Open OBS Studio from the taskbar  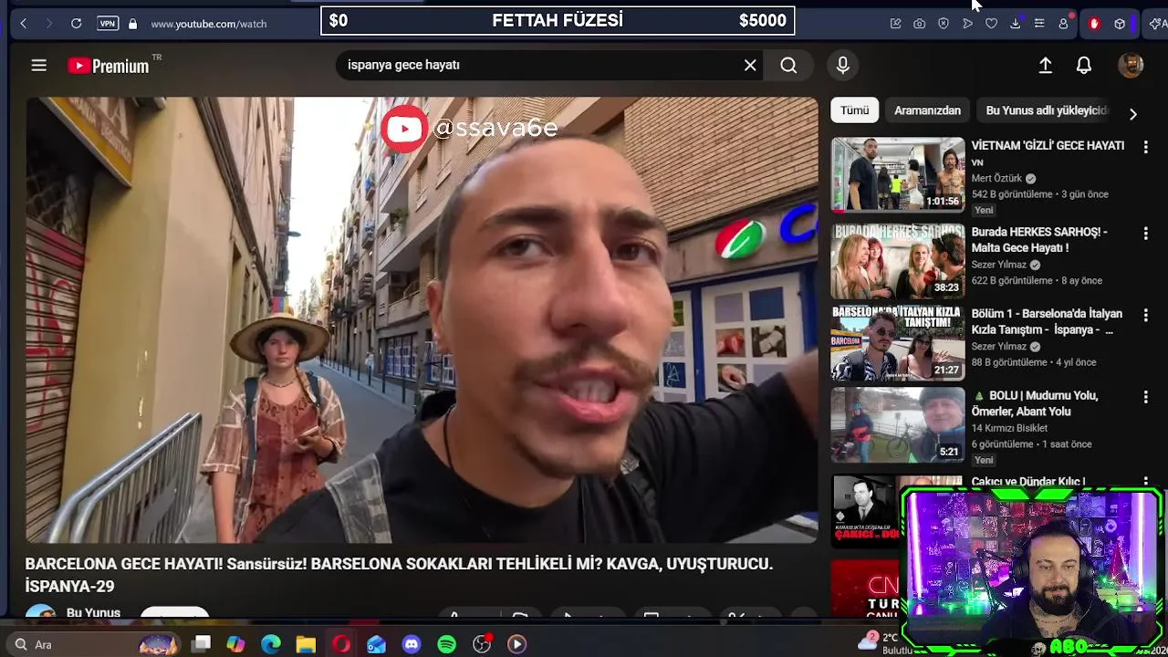coord(482,644)
